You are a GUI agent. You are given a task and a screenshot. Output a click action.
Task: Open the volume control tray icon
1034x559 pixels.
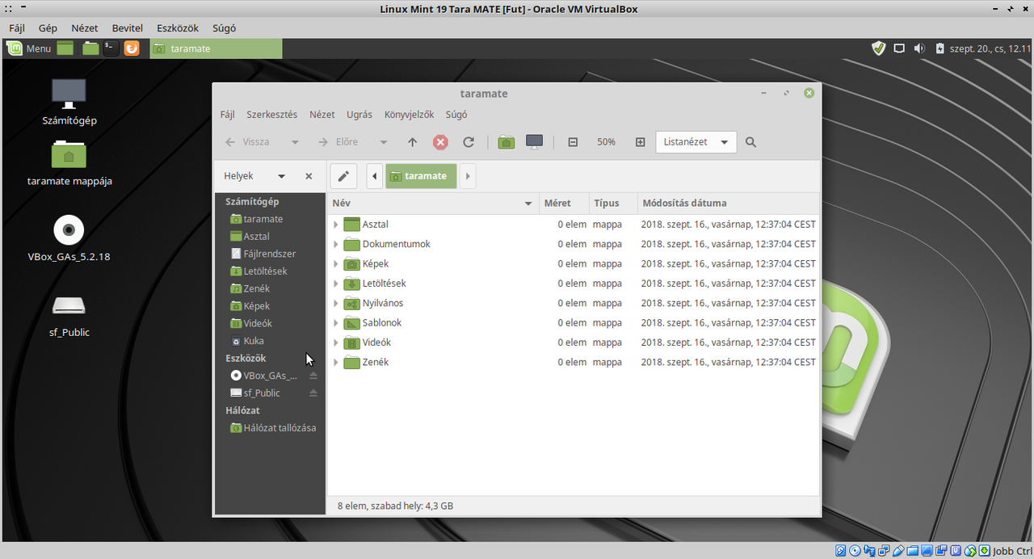click(919, 48)
